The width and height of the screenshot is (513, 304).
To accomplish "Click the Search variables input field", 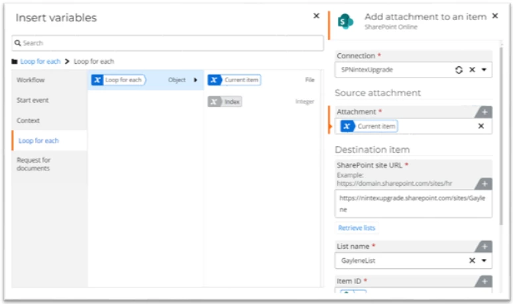I will tap(168, 43).
